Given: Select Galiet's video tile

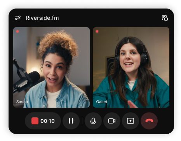Looking at the screenshot, I should 131,67.
